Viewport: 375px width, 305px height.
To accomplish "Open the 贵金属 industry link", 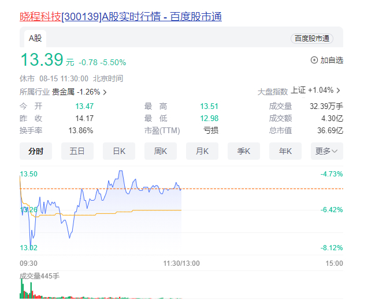I will point(63,92).
